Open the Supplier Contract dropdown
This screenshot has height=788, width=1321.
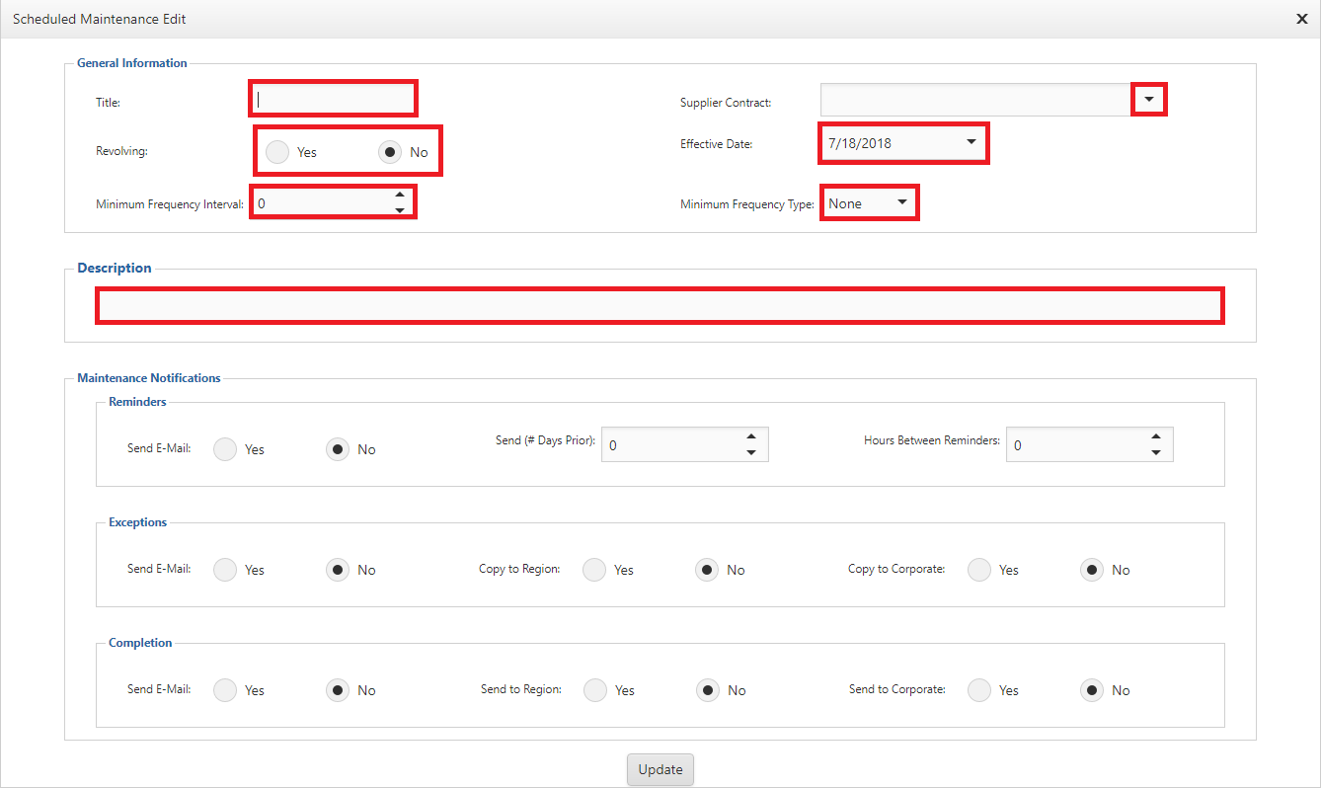[1149, 100]
